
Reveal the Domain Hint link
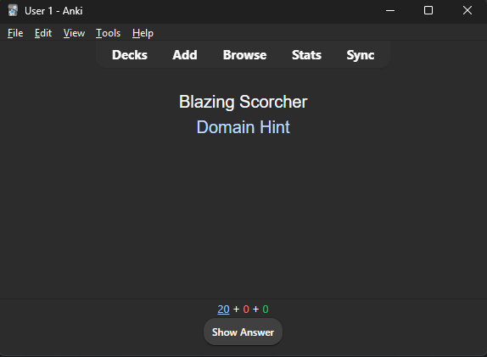(243, 127)
